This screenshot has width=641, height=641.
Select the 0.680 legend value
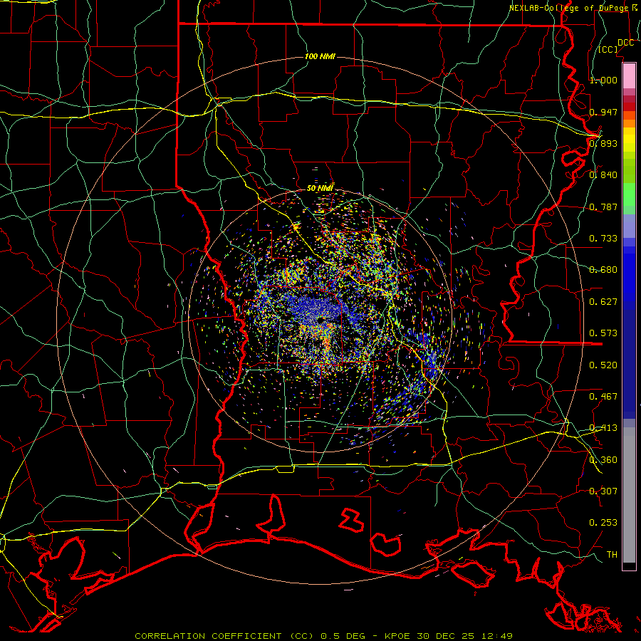coord(603,270)
